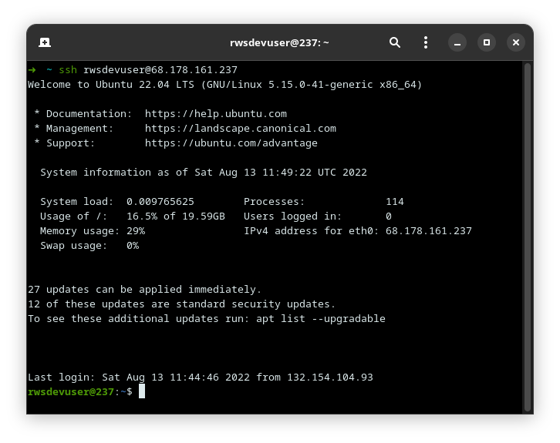
Task: Click the Memory usage value 29%
Action: point(136,231)
